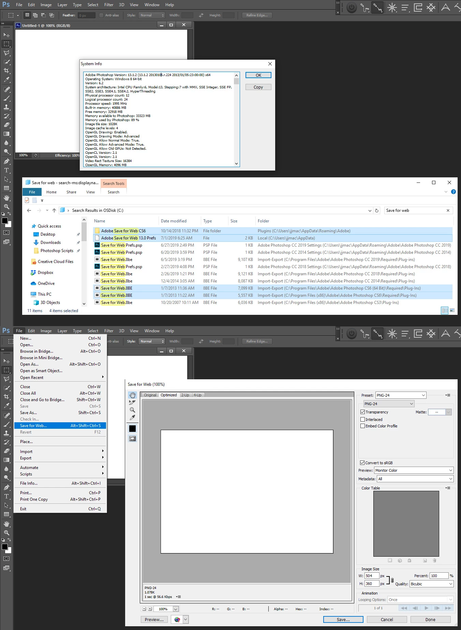Enable the Interlaced checkbox

point(362,420)
